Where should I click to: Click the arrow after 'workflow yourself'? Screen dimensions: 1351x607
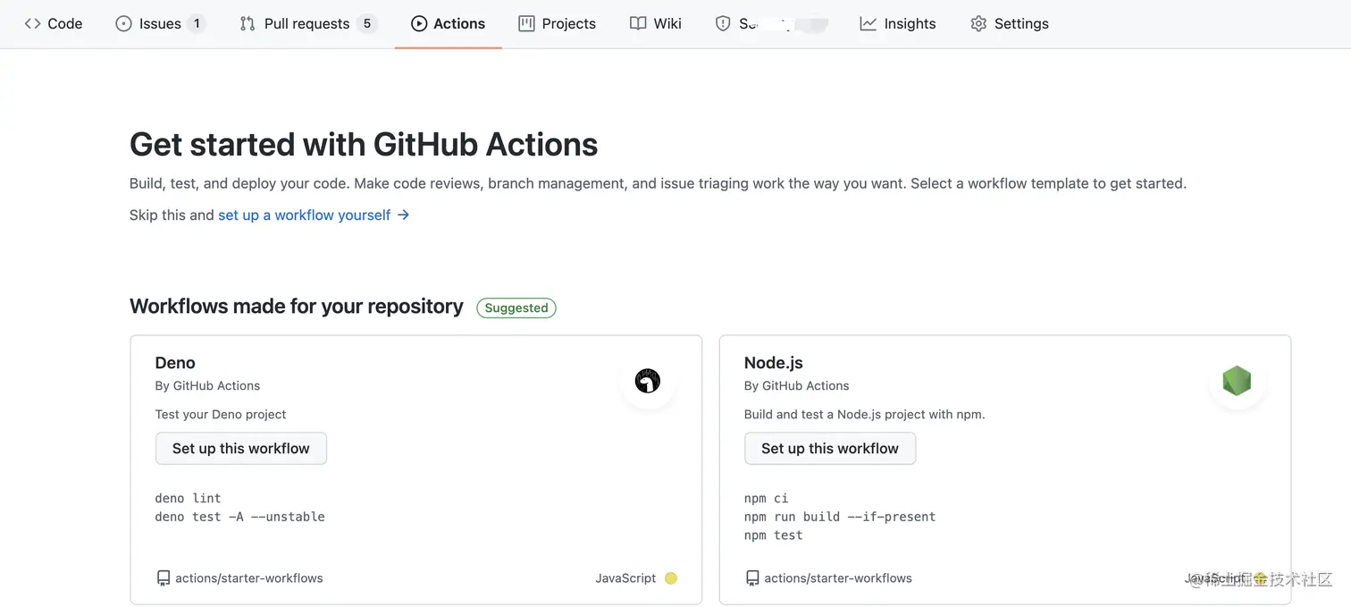click(x=404, y=215)
